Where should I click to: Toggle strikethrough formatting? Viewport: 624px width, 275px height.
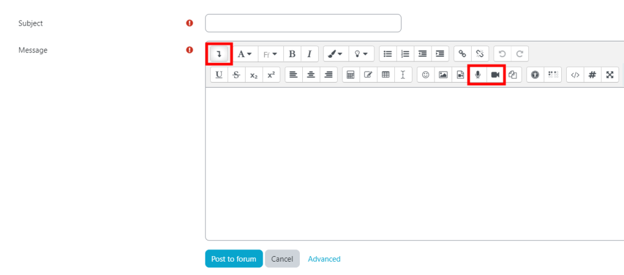[x=236, y=75]
